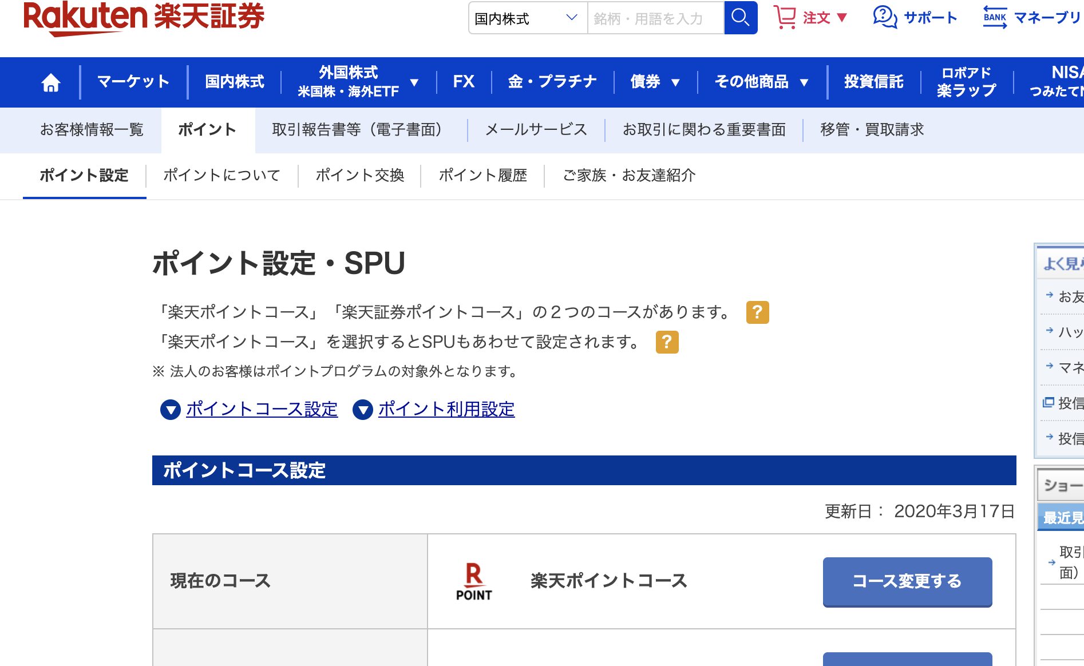The width and height of the screenshot is (1084, 666).
Task: Expand the その他商品 navigation dropdown
Action: click(x=761, y=82)
